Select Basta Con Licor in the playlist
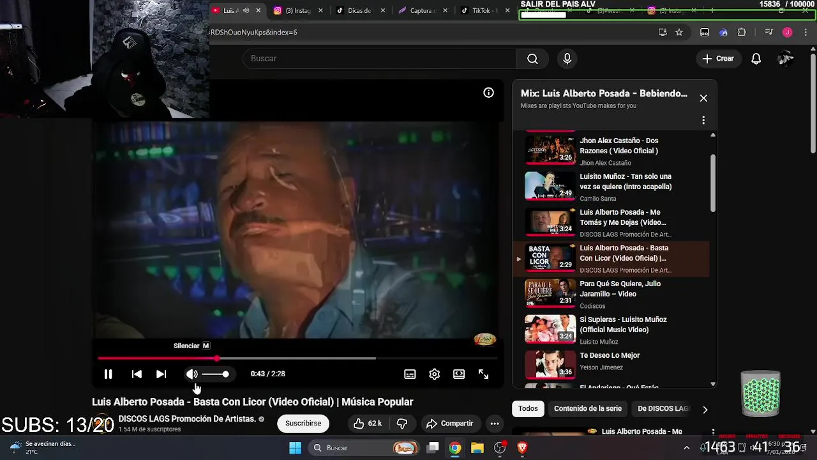The height and width of the screenshot is (460, 817). 611,258
